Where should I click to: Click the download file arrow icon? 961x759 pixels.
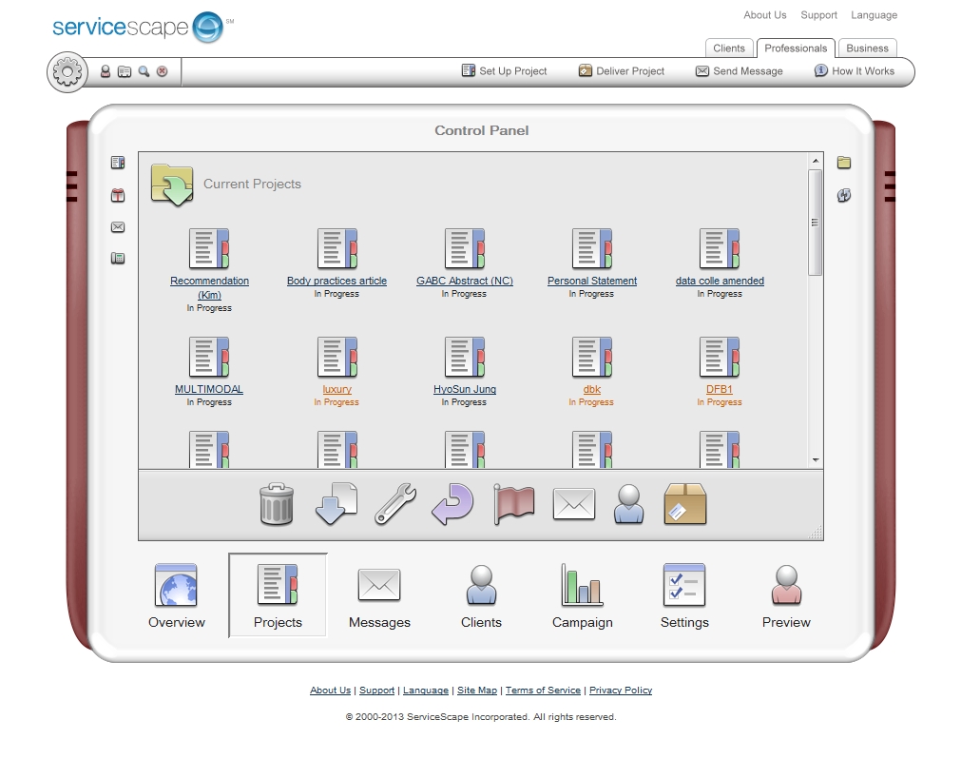(336, 504)
